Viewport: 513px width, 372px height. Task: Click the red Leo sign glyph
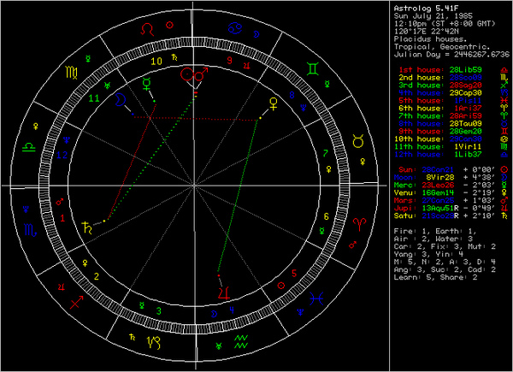(x=147, y=29)
